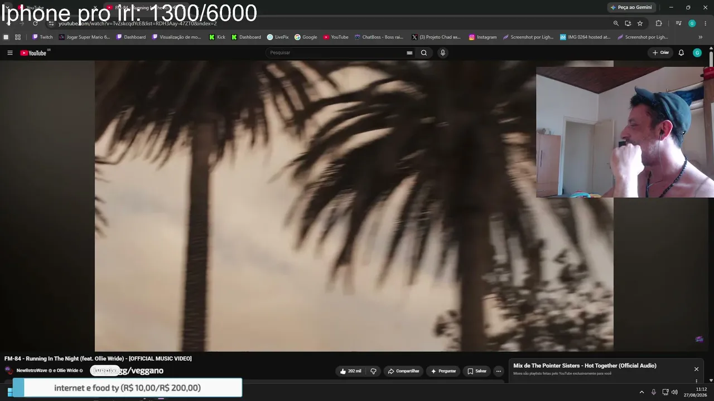Open the taskbar volume speaker icon
The image size is (714, 401).
pos(674,392)
